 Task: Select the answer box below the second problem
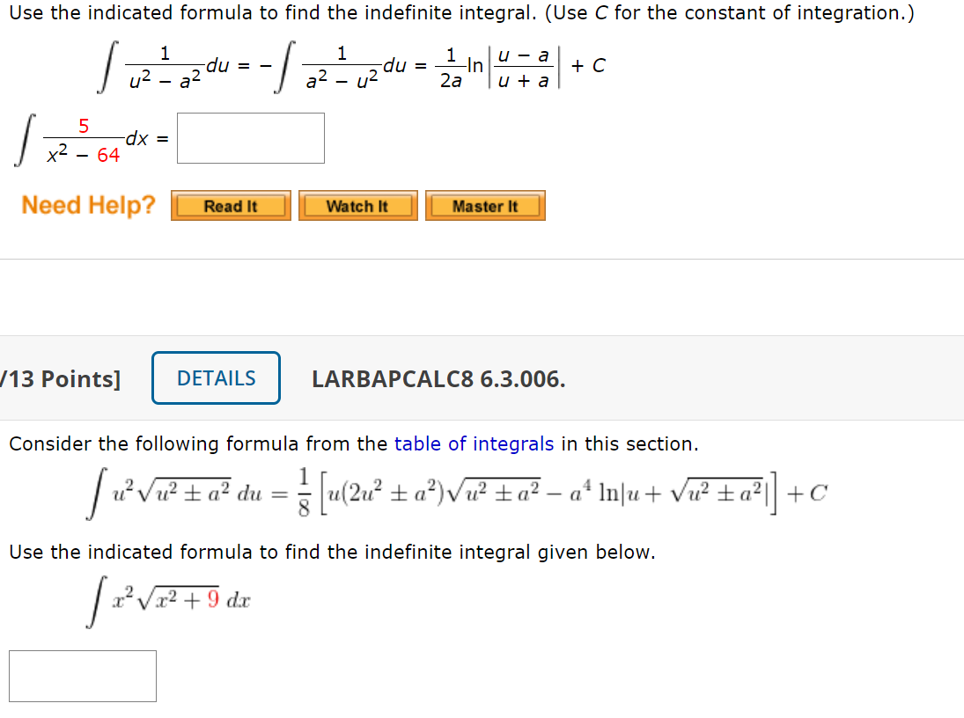point(82,676)
